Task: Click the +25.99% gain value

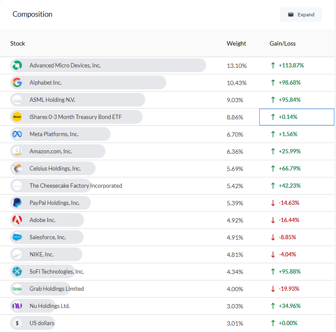Action: pyautogui.click(x=290, y=151)
